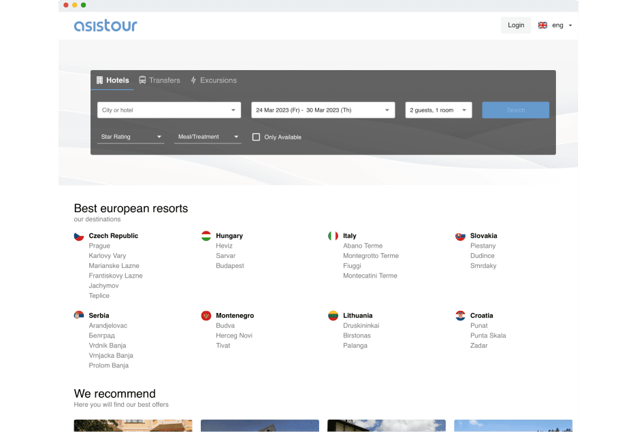637x432 pixels.
Task: Click the Montenegro flag icon
Action: (x=206, y=316)
